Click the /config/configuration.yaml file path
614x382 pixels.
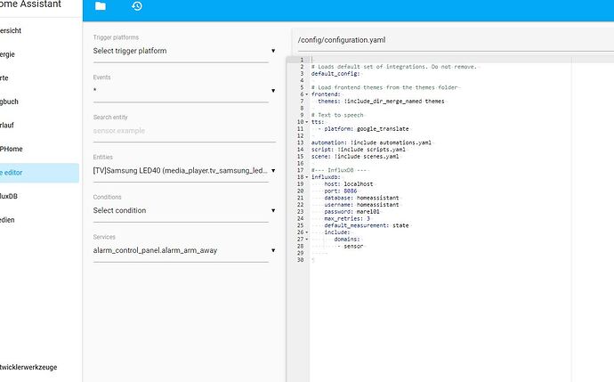tap(342, 40)
